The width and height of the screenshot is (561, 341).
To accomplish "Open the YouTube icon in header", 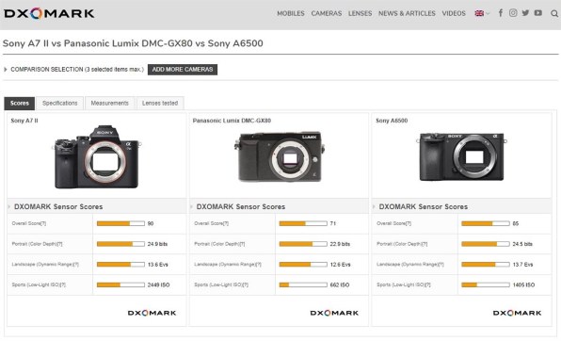I will [x=538, y=13].
